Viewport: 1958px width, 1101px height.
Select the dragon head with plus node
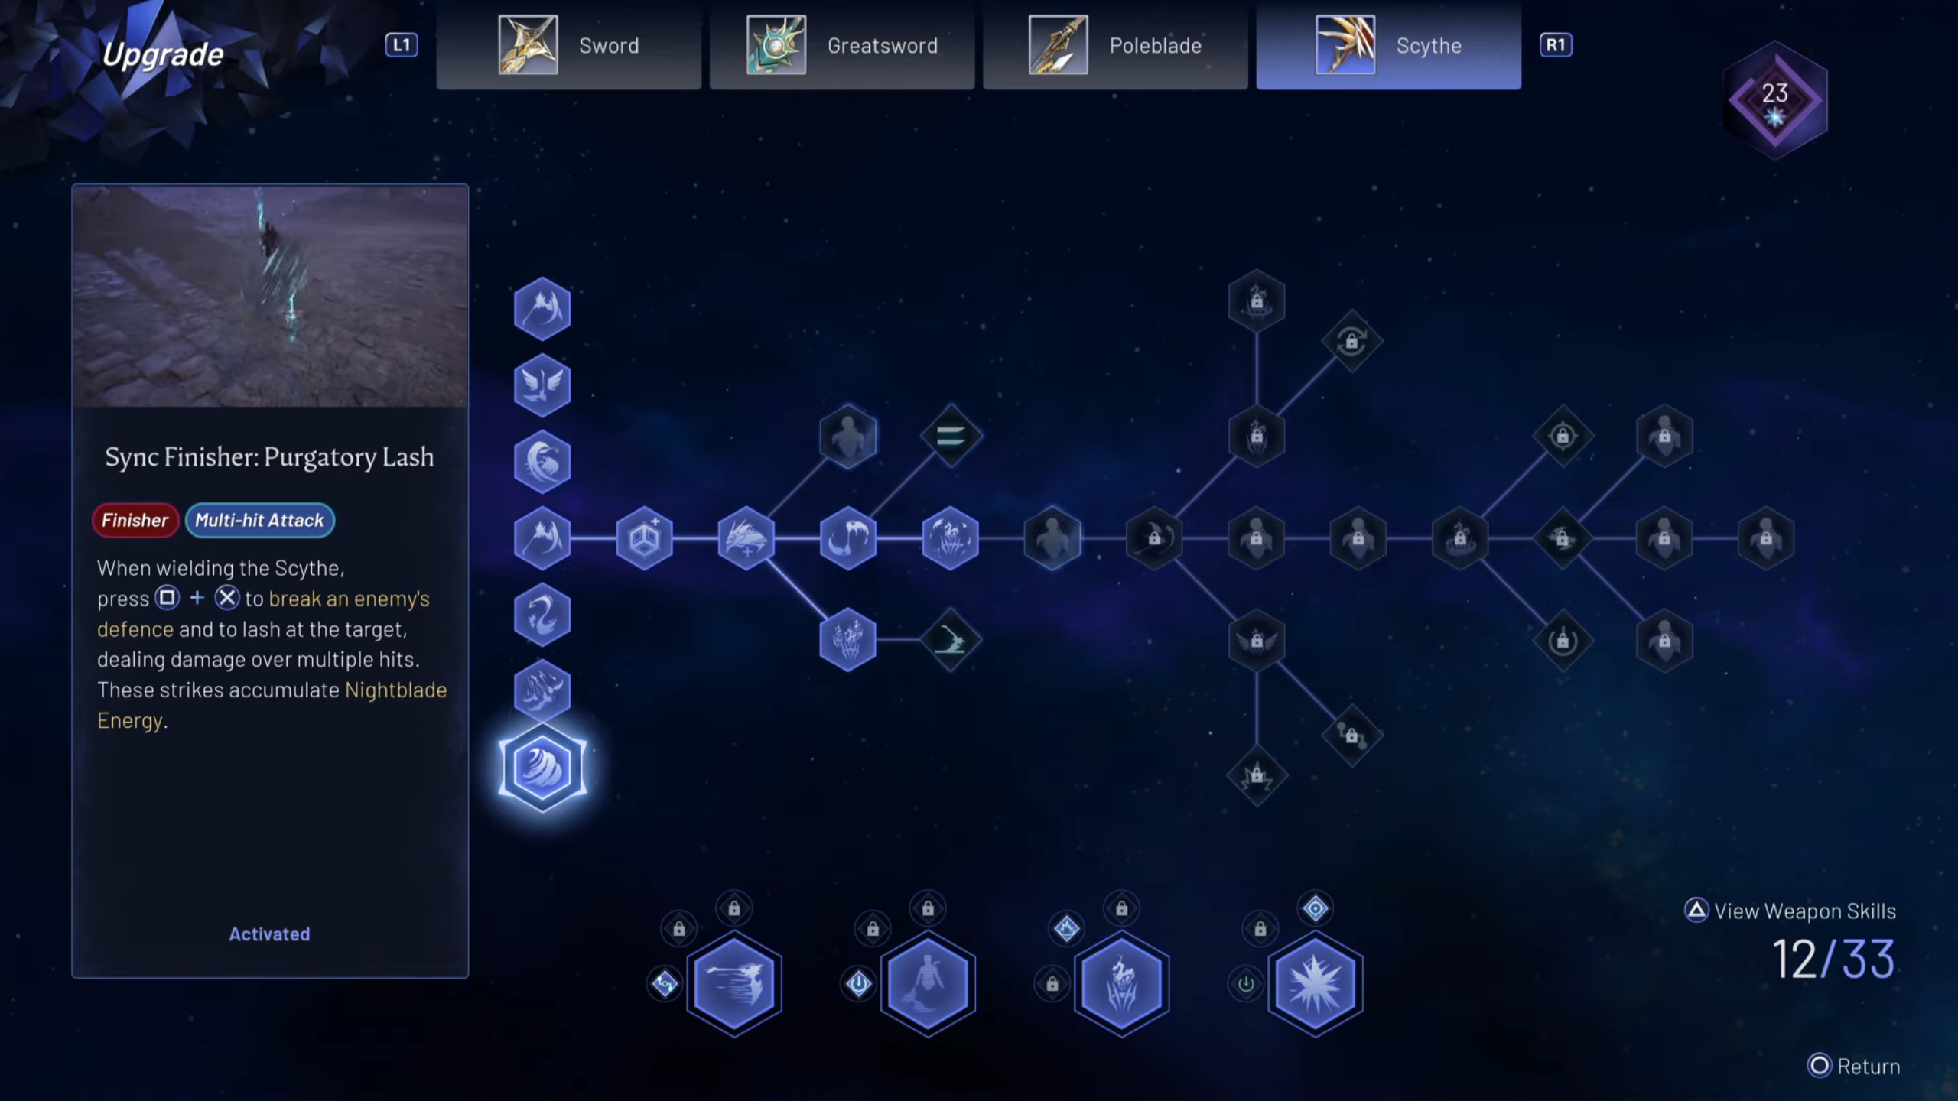coord(746,538)
